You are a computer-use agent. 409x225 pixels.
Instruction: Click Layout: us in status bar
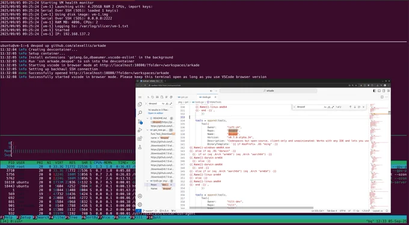tap(377, 211)
